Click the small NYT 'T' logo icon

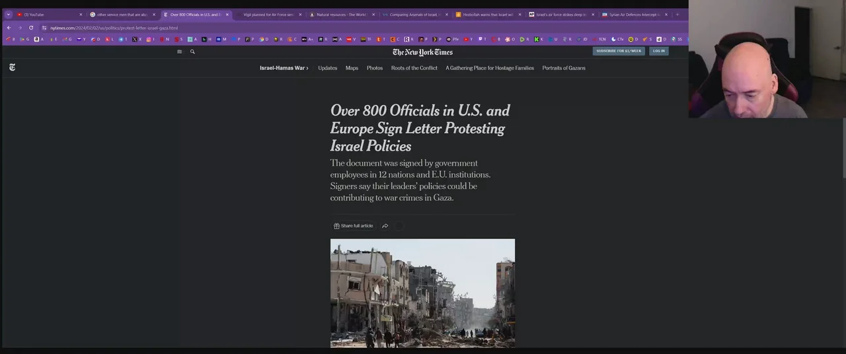click(x=12, y=67)
